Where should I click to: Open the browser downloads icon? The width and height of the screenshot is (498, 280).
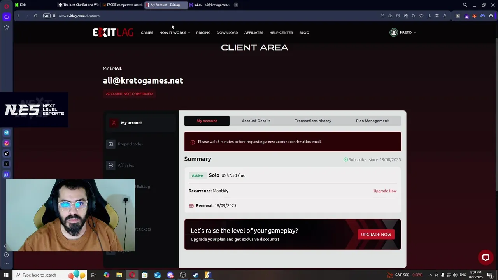point(429,16)
